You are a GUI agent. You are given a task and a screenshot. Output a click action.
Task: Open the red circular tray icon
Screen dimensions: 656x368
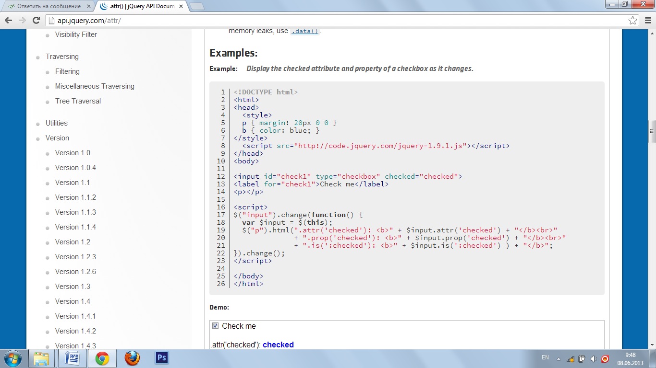pos(605,358)
